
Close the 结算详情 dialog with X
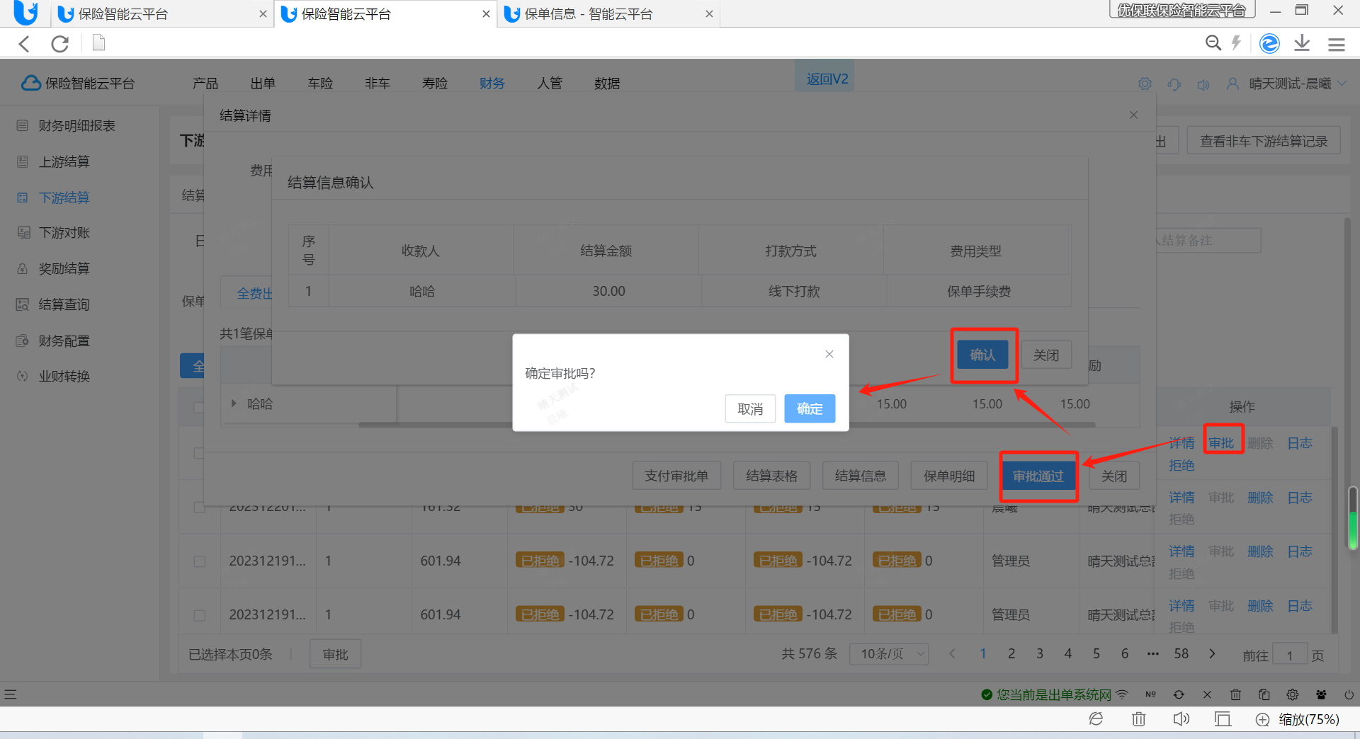pyautogui.click(x=1133, y=115)
